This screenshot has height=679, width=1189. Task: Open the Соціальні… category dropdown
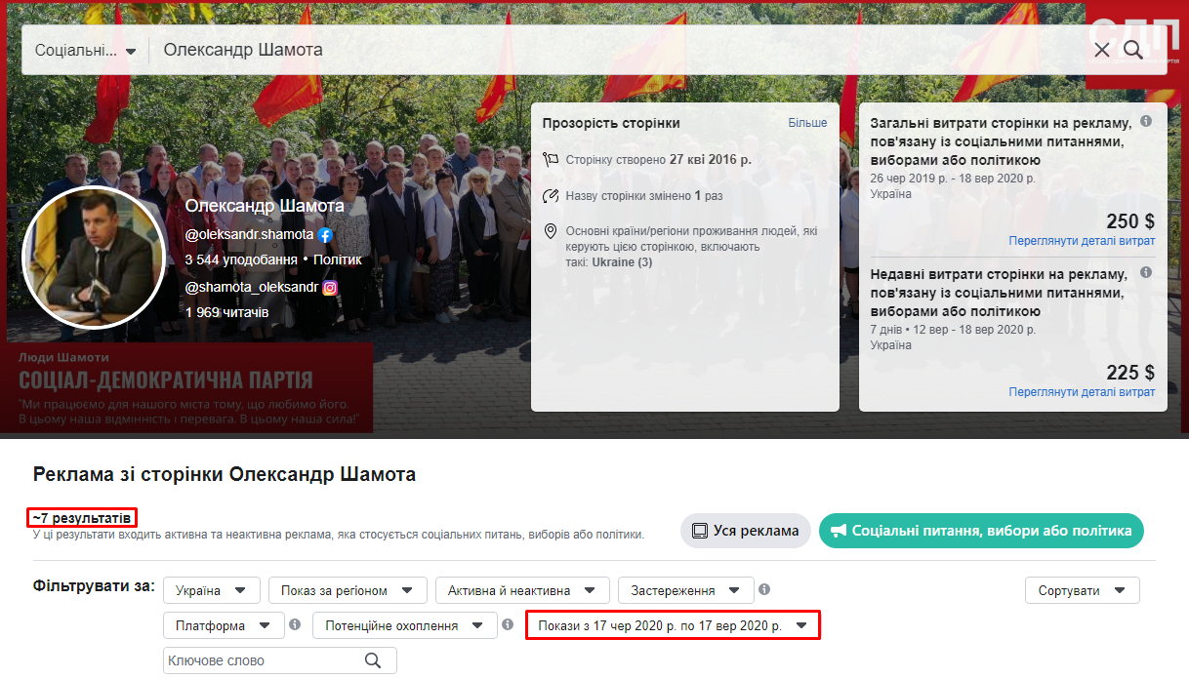tap(85, 50)
